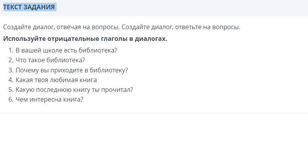The height and width of the screenshot is (144, 308).
Task: Click the bold line Используйте отрицательные глаголы в диалогах
Action: click(85, 39)
